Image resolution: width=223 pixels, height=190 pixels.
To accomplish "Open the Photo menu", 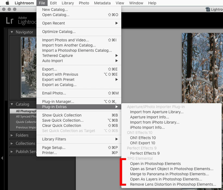I will tap(84, 3).
